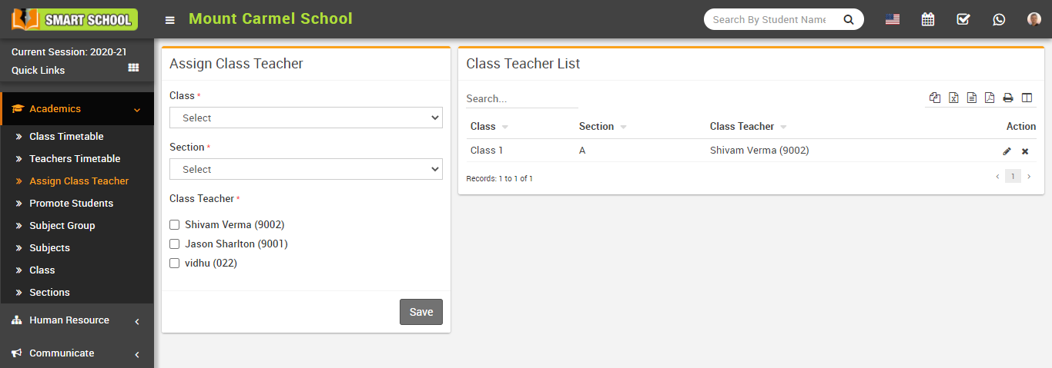Viewport: 1052px width, 368px height.
Task: Open the Class select dropdown
Action: [306, 118]
